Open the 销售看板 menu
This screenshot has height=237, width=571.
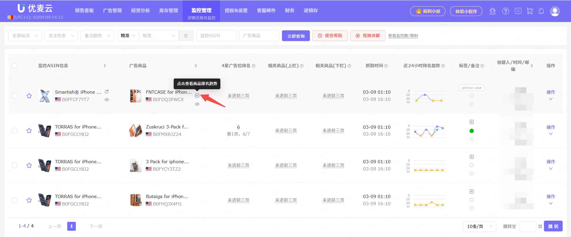tap(84, 11)
